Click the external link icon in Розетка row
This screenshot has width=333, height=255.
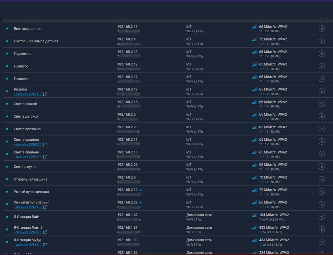(45, 94)
